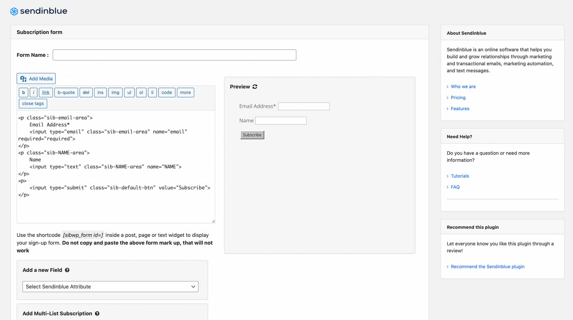Expand the Features item
Image resolution: width=573 pixels, height=320 pixels.
[460, 109]
